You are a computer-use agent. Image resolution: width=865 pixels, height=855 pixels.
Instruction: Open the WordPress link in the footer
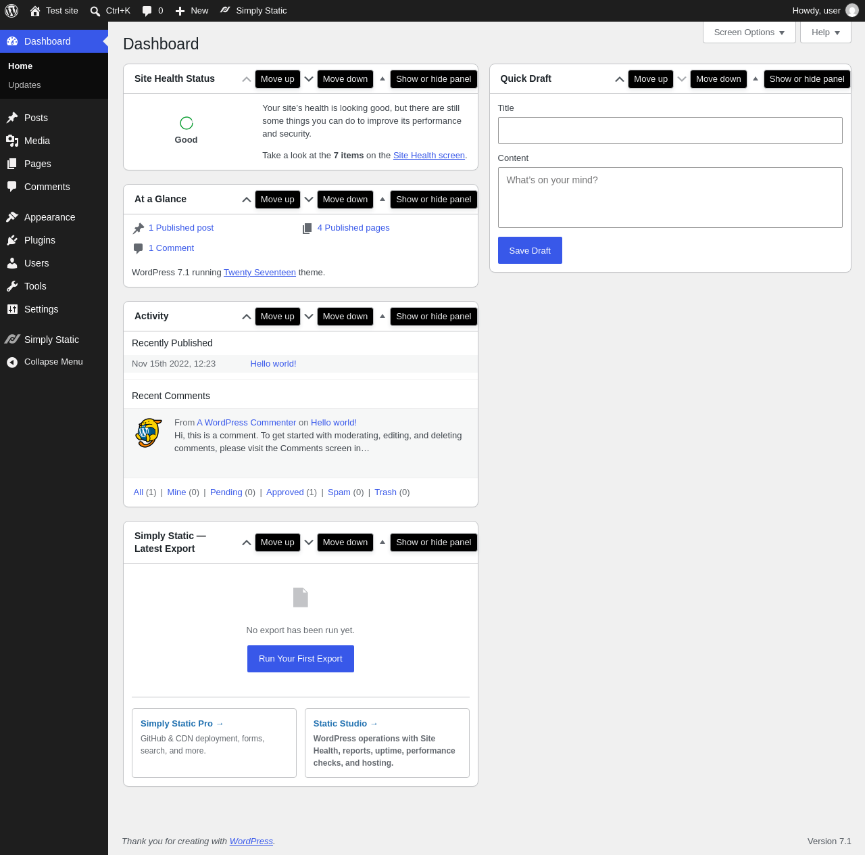click(251, 841)
